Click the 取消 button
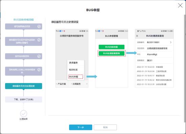 [x=105, y=127]
